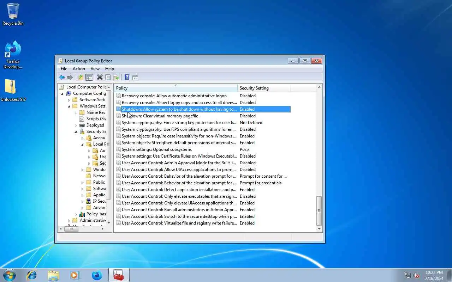
Task: Select 'System settings: Optional subsystems' policy
Action: pyautogui.click(x=157, y=149)
